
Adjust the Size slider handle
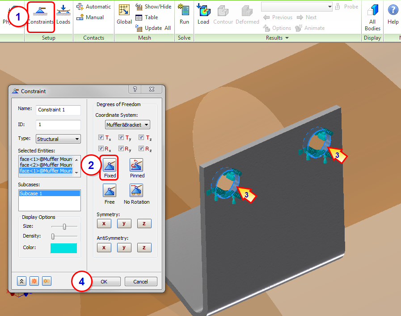pyautogui.click(x=64, y=226)
